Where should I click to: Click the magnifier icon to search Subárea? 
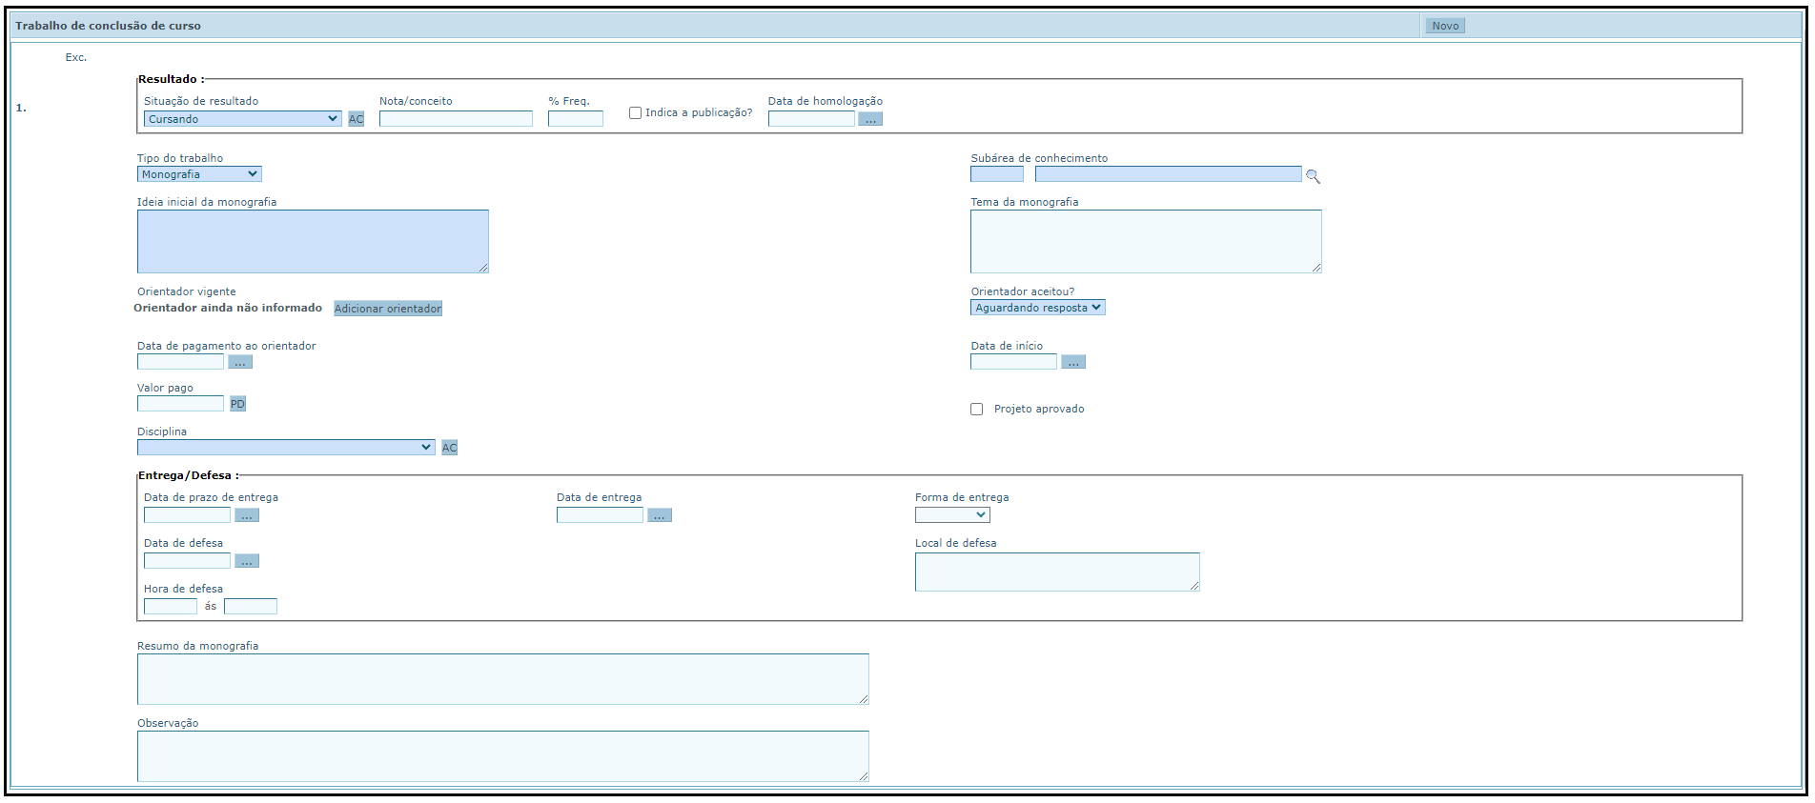point(1313,176)
